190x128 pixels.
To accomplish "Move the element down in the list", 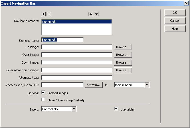I will point(96,14).
